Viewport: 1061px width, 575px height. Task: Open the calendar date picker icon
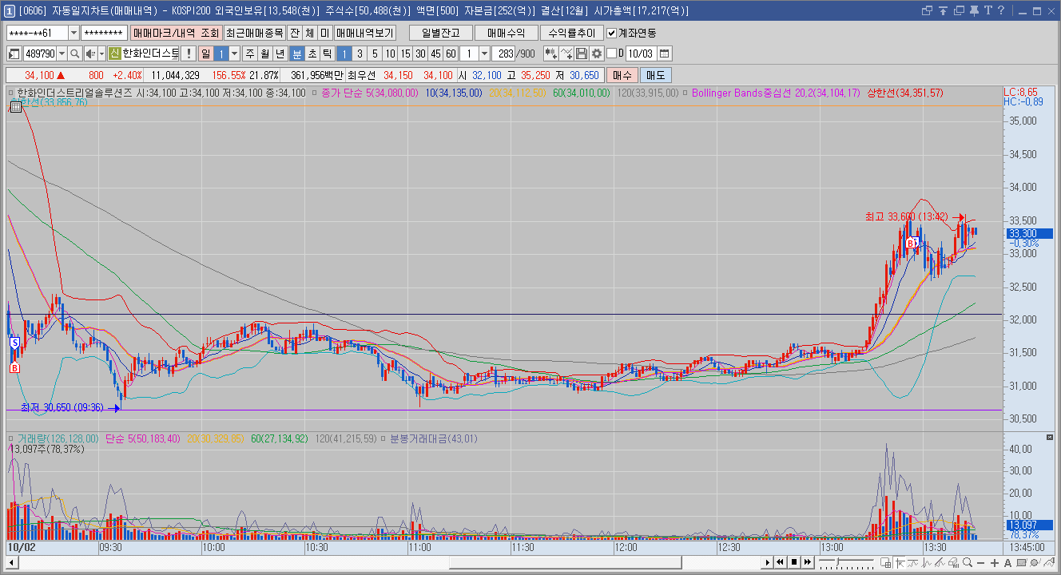(664, 54)
